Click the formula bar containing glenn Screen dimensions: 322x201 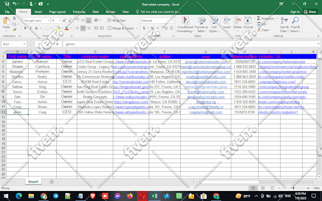[191, 44]
